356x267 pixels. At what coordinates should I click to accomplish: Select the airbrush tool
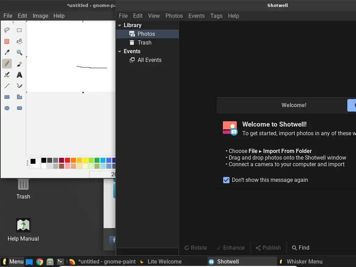click(7, 75)
